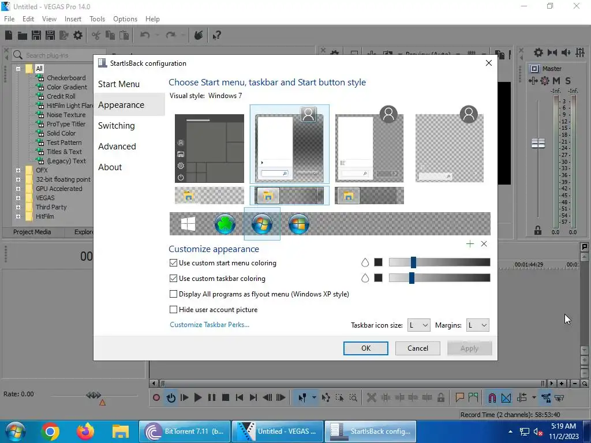
Task: Expand the OFX folder in plug-in tree
Action: point(18,170)
